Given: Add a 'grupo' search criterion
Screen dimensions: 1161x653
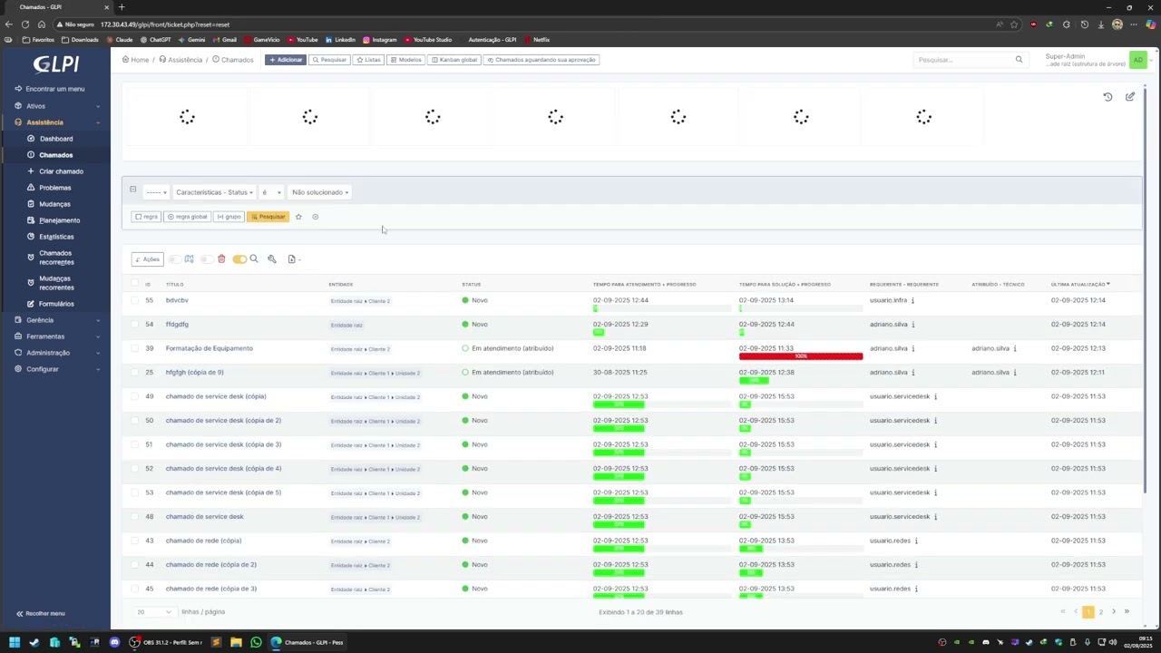Looking at the screenshot, I should coord(229,217).
